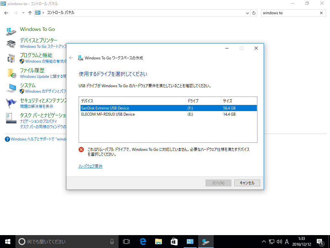Open the recent locations dropdown arrow
The image size is (330, 248).
point(23,13)
